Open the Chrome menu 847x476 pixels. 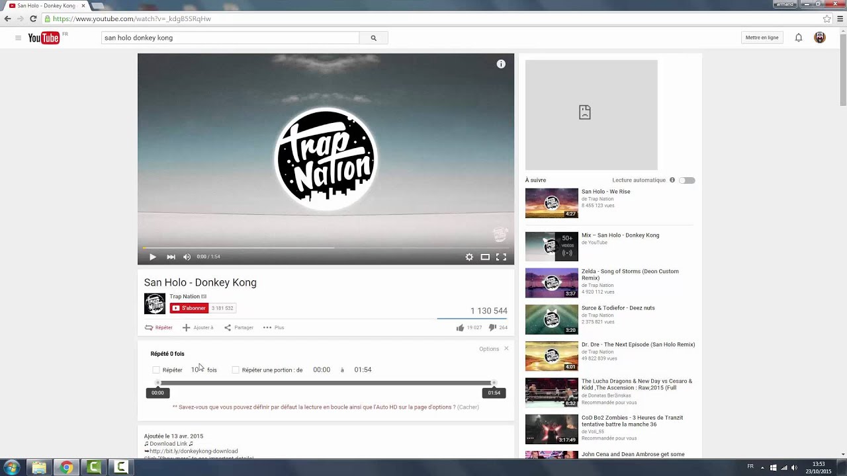coord(840,19)
